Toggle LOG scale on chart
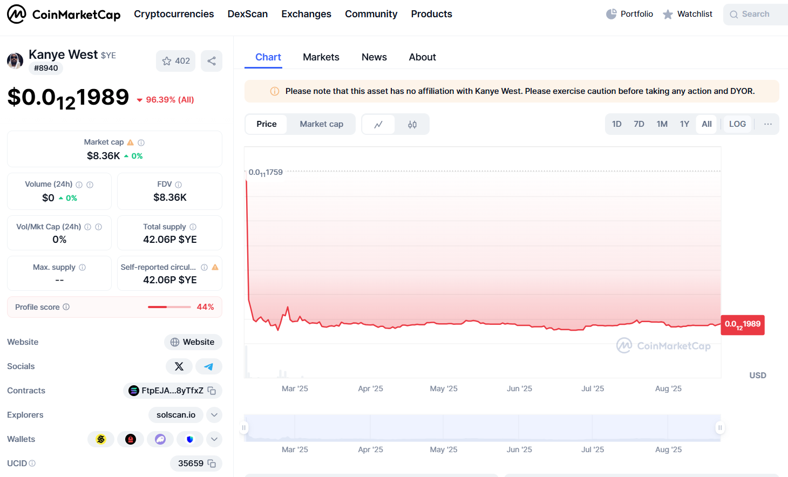The height and width of the screenshot is (477, 788). pyautogui.click(x=737, y=124)
